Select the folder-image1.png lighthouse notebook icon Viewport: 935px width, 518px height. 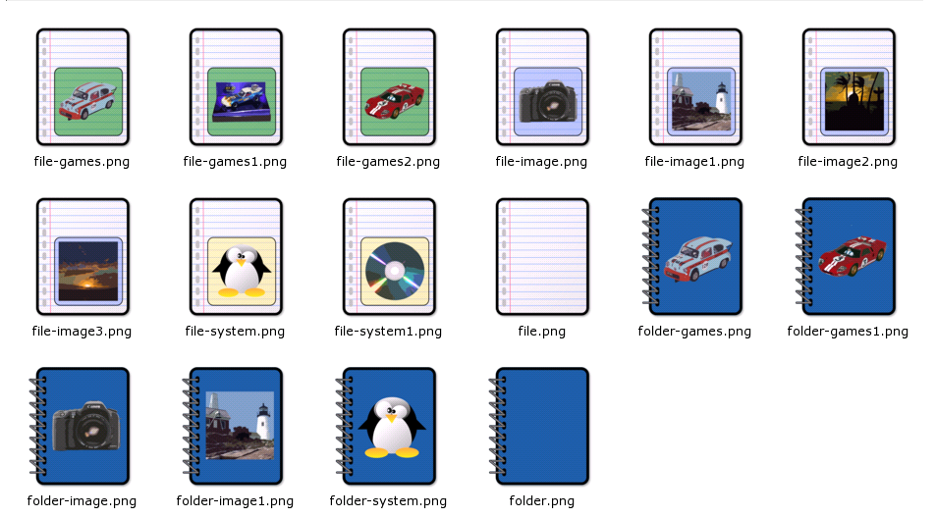click(x=232, y=427)
